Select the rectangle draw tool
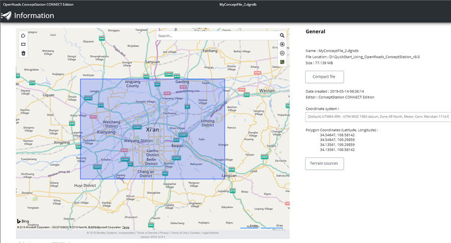 (x=23, y=45)
